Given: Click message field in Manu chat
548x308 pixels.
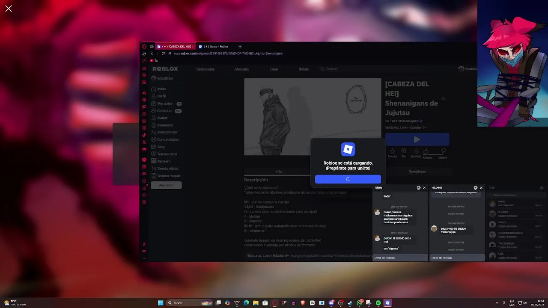Looking at the screenshot, I should point(400,258).
